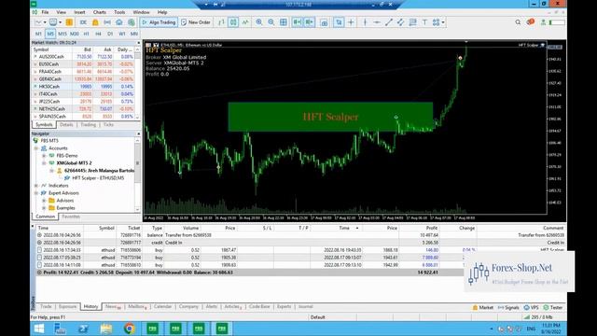Open the File menu

pos(45,12)
